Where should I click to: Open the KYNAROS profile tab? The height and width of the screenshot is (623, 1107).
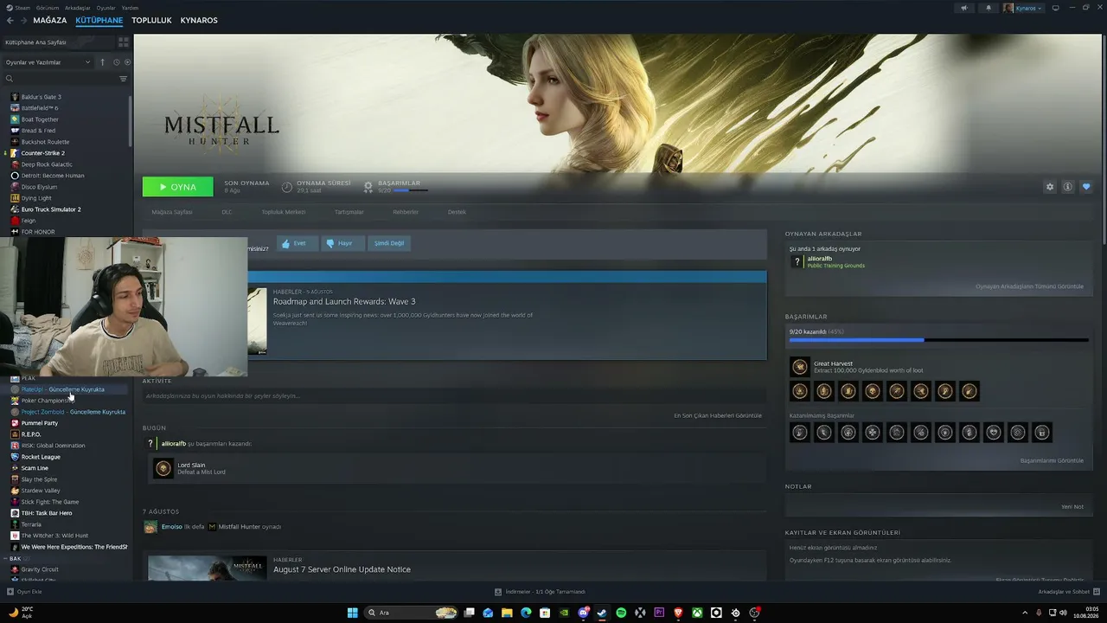click(x=199, y=20)
